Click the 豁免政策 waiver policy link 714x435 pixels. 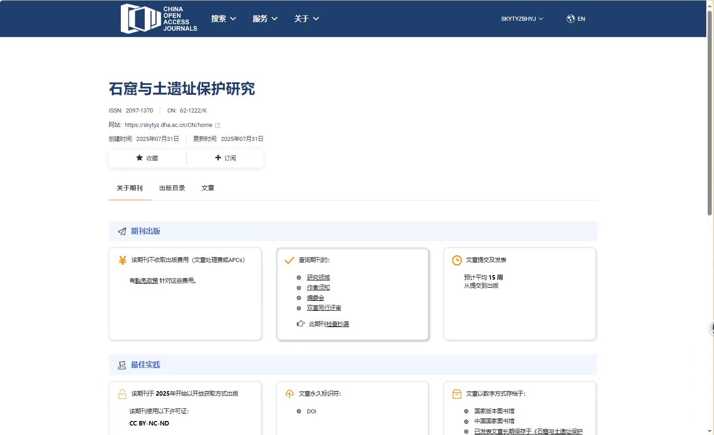(147, 281)
